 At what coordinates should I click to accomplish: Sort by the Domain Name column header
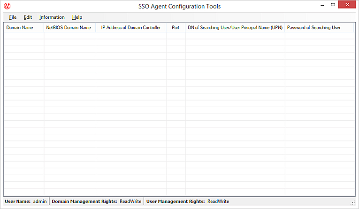coord(20,28)
